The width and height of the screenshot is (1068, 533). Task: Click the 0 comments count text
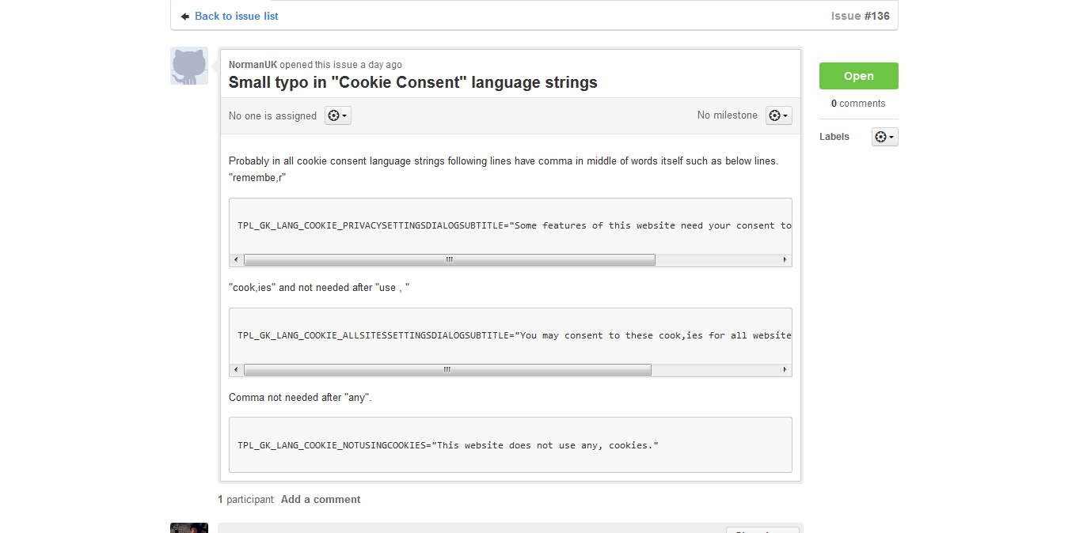858,104
